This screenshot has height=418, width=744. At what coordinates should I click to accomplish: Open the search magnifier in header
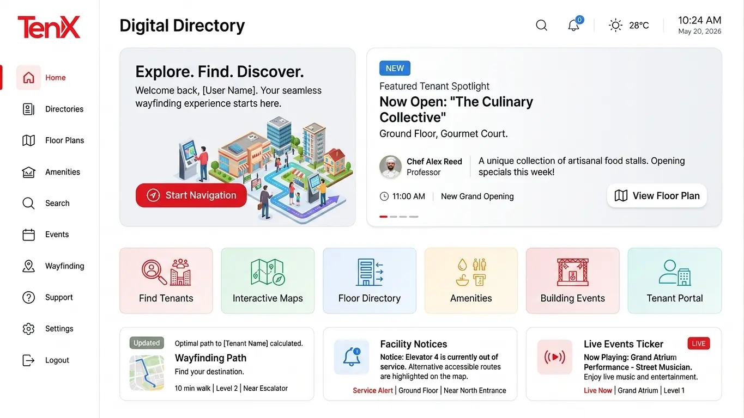[541, 25]
